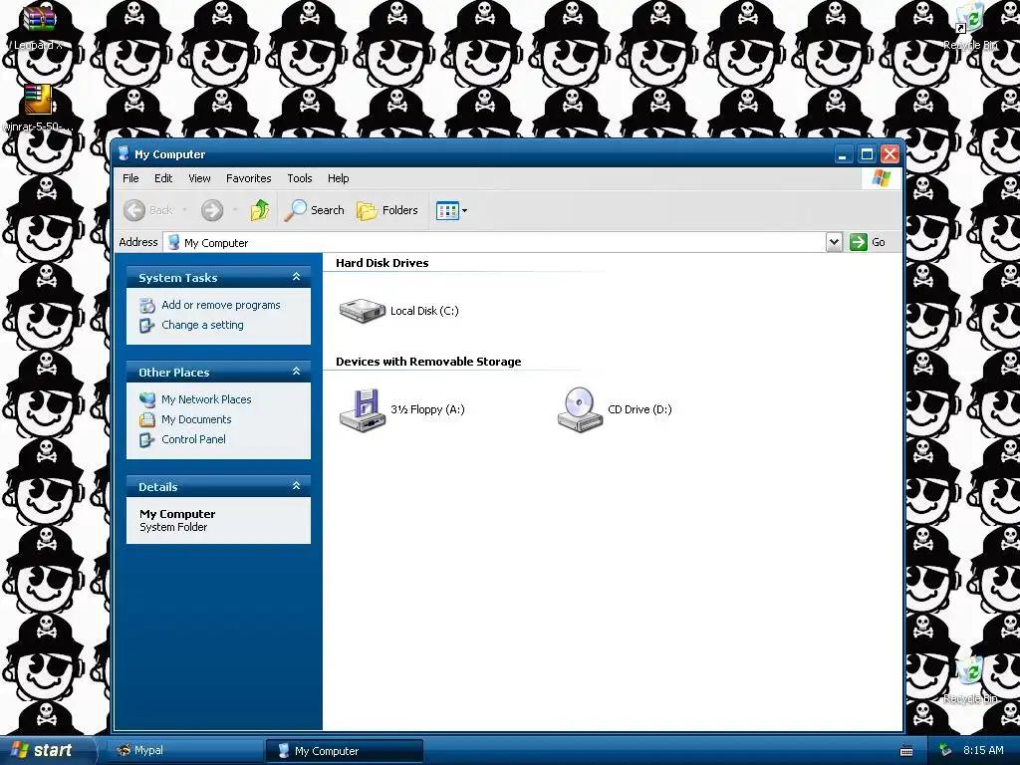Collapse the Other Places panel

click(296, 372)
